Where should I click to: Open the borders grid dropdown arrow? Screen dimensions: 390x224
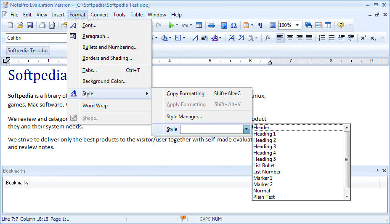(184, 38)
